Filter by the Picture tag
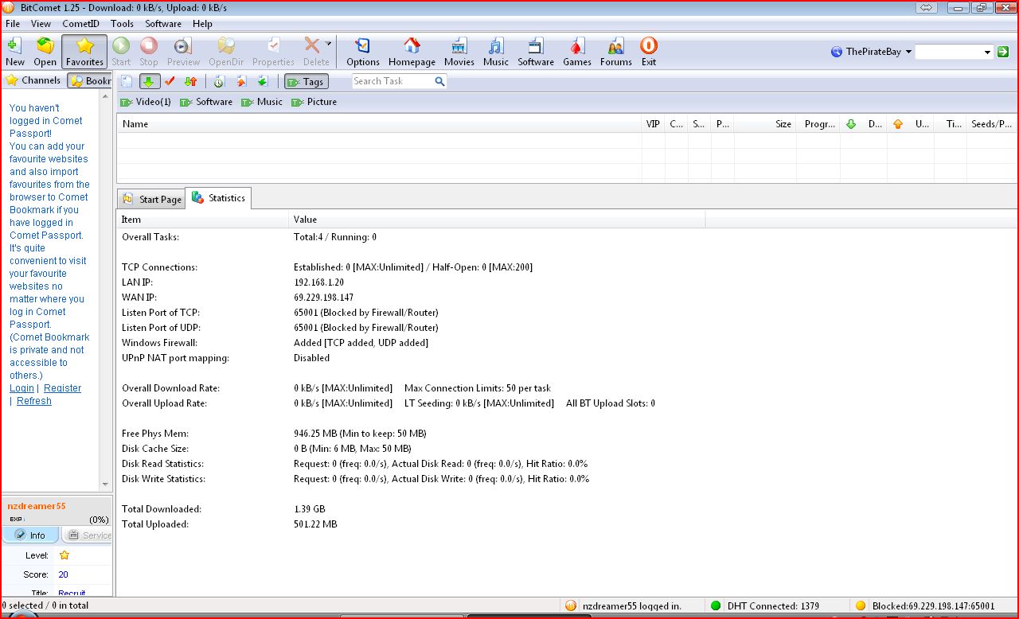 314,102
